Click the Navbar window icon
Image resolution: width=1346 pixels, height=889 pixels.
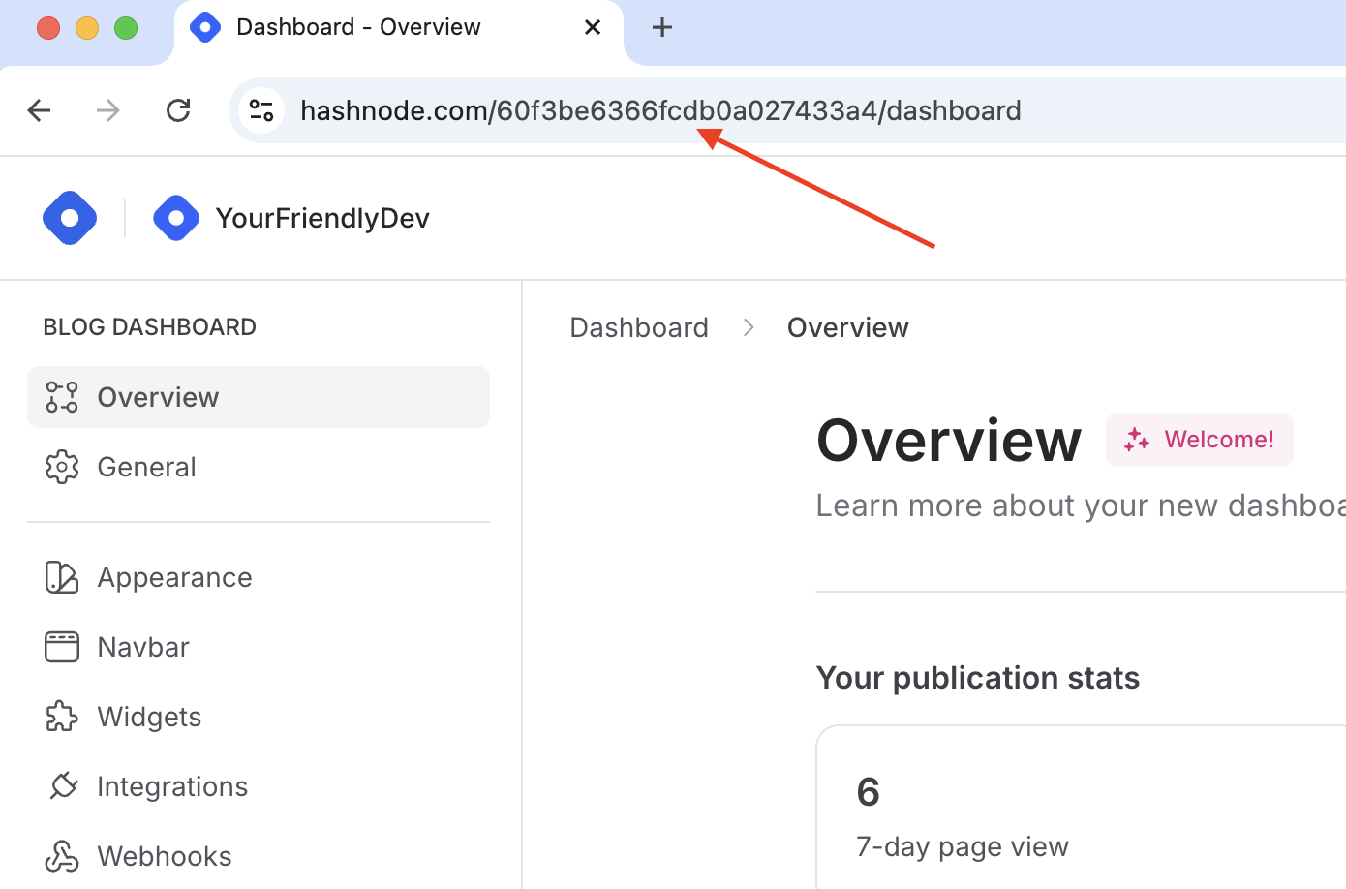pyautogui.click(x=62, y=647)
